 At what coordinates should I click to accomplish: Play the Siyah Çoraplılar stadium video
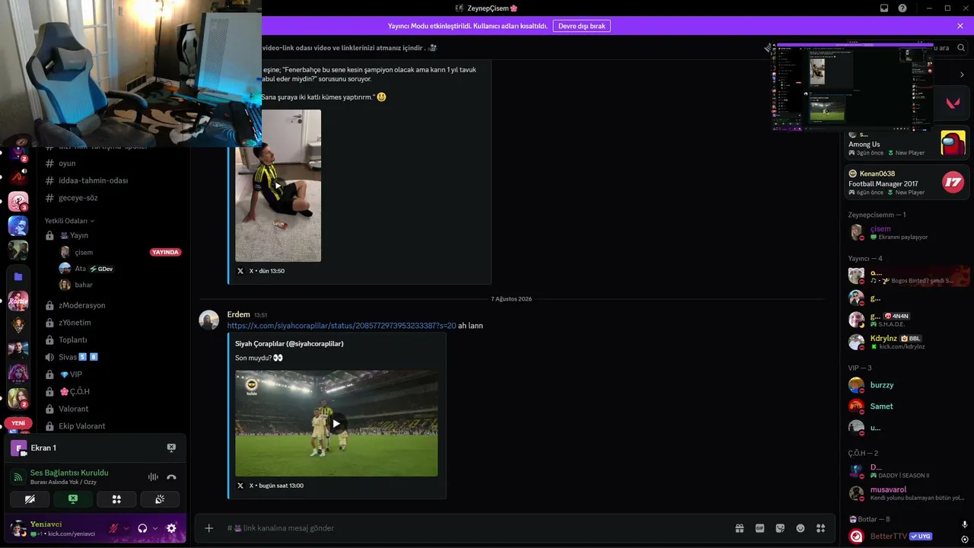[336, 424]
